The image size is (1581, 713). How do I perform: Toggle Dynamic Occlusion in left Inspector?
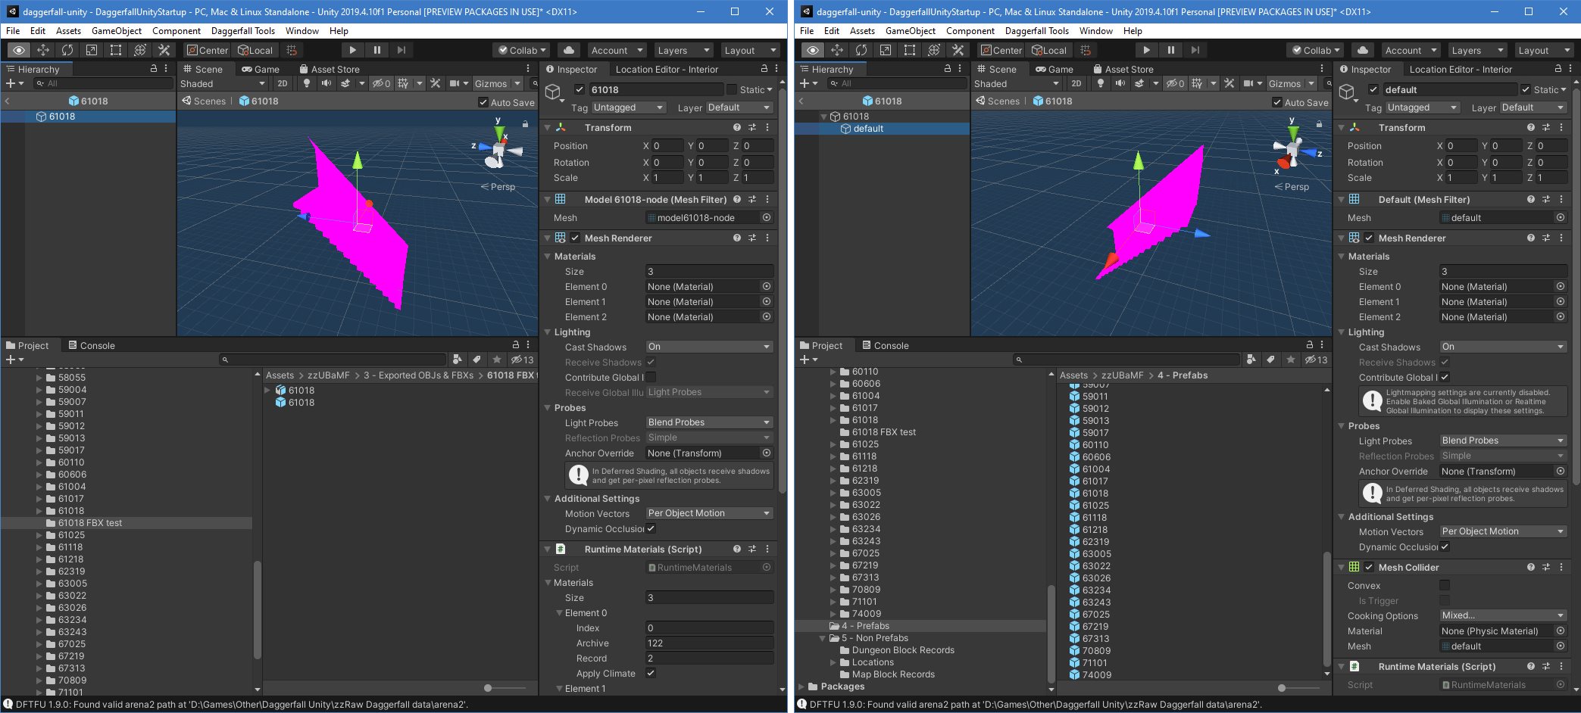tap(651, 528)
